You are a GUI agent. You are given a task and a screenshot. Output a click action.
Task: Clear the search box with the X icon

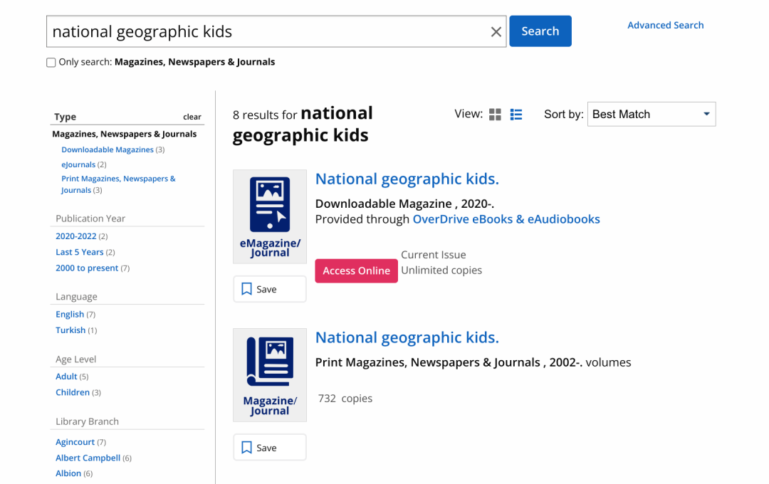496,32
